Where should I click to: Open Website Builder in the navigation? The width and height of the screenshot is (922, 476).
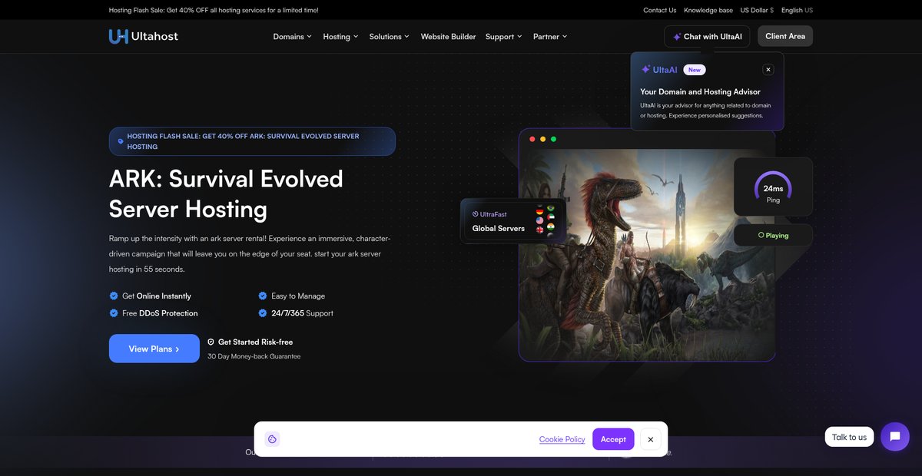tap(448, 37)
